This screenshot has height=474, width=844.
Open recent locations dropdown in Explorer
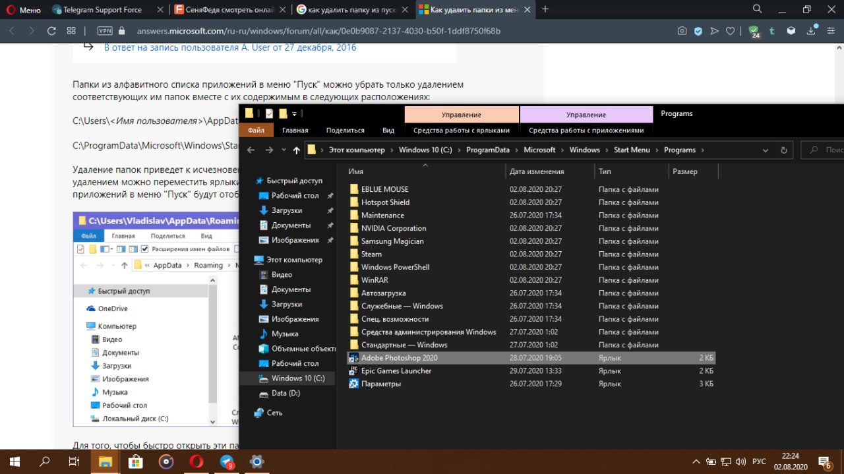[284, 150]
